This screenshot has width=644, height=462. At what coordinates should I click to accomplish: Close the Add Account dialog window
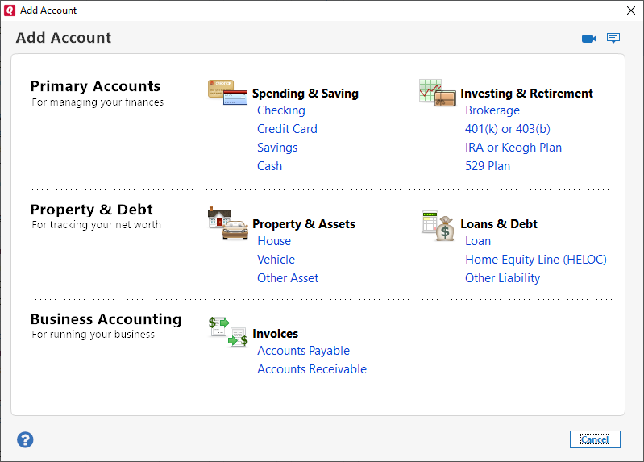point(631,10)
